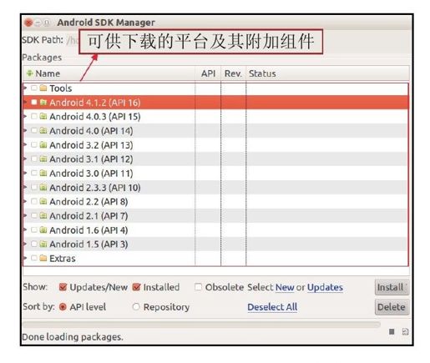Check the Android 2.3.3 (API 10) checkbox

[x=34, y=187]
